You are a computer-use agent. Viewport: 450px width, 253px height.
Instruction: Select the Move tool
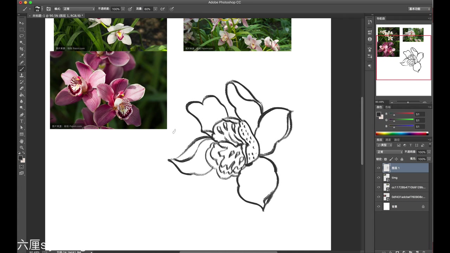[x=21, y=23]
